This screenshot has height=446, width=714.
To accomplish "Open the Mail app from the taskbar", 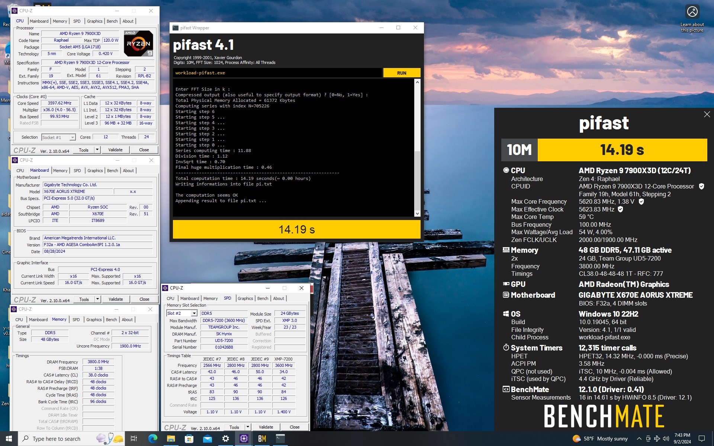I will pos(207,439).
